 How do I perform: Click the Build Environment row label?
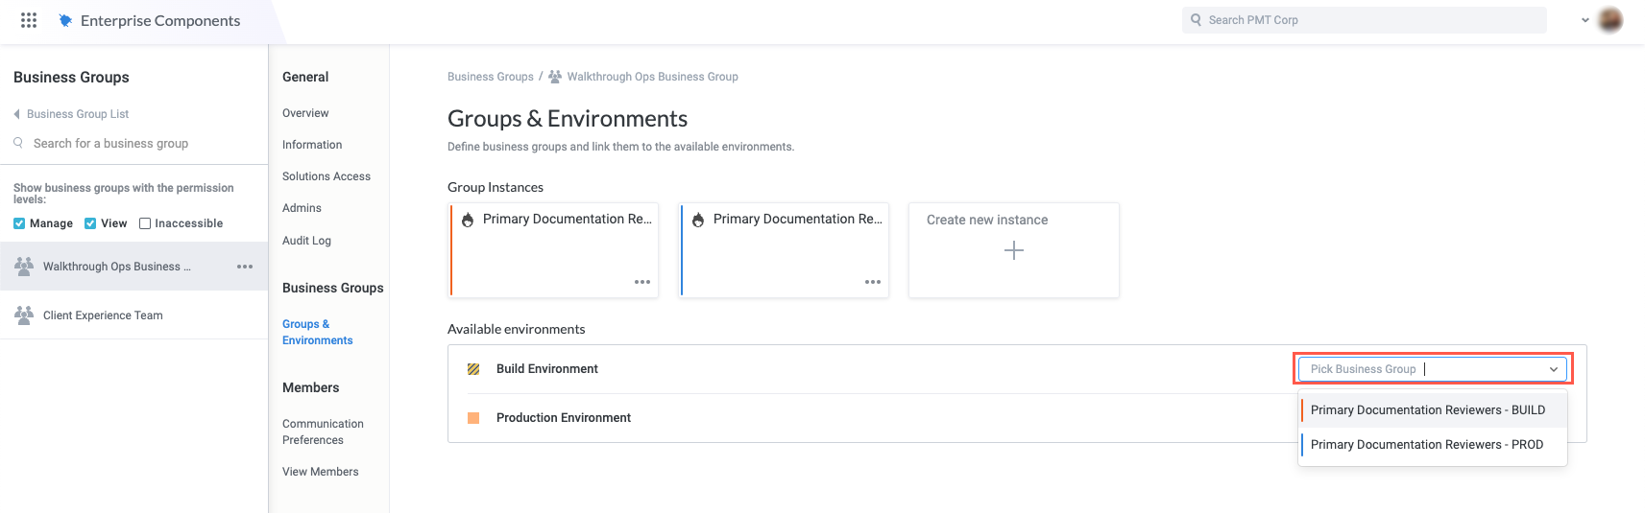[x=547, y=369]
